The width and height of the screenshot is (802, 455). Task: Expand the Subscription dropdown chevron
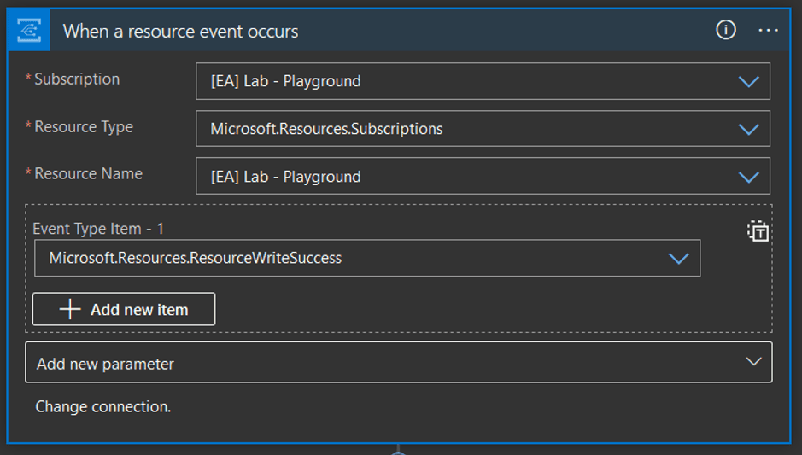coord(748,81)
